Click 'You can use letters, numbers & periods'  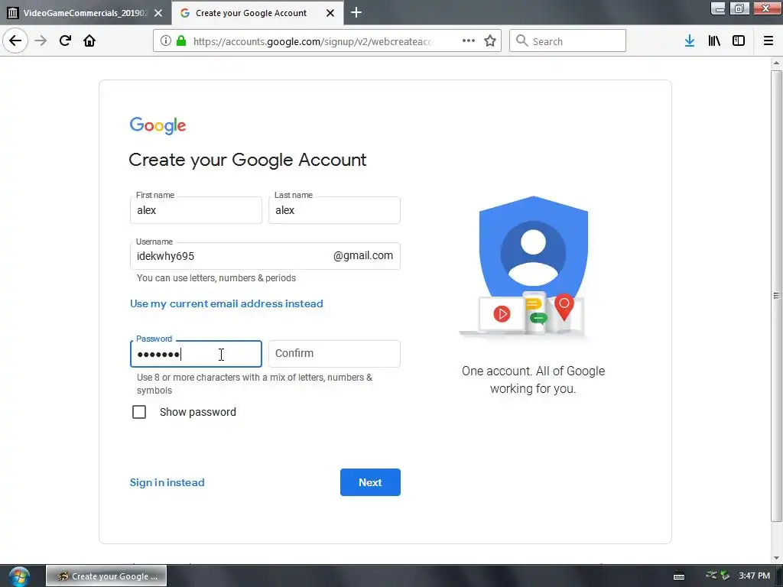click(216, 278)
